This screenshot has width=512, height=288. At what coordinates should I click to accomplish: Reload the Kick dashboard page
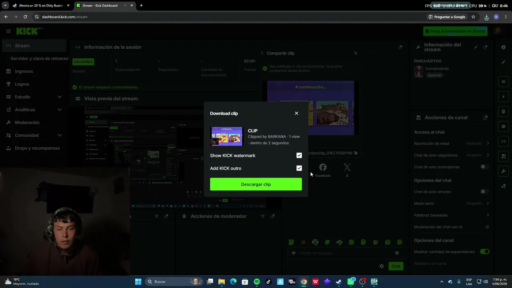click(x=25, y=17)
